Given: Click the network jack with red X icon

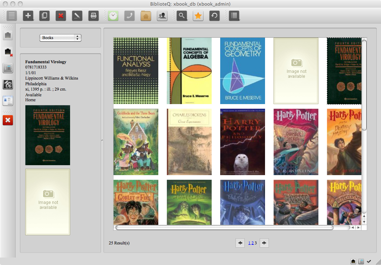Looking at the screenshot, I should tap(8, 52).
